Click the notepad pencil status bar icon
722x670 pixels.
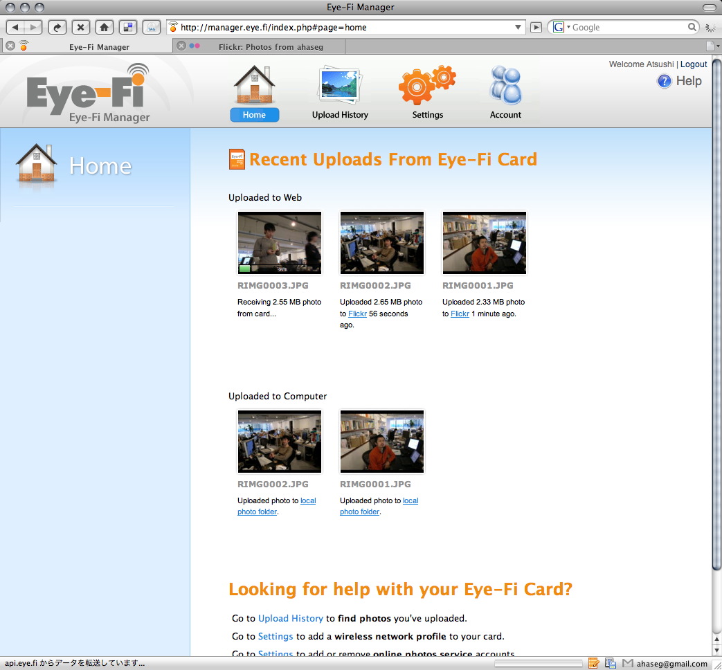pyautogui.click(x=593, y=664)
